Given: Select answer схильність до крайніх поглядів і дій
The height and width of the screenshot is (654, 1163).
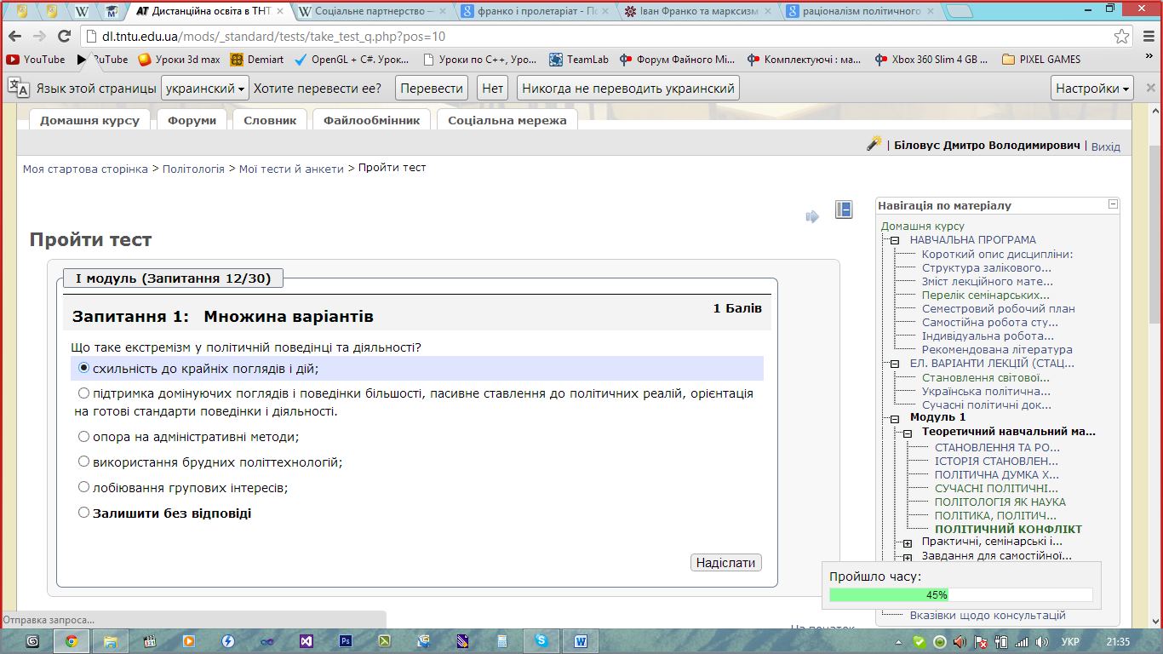Looking at the screenshot, I should (x=83, y=368).
